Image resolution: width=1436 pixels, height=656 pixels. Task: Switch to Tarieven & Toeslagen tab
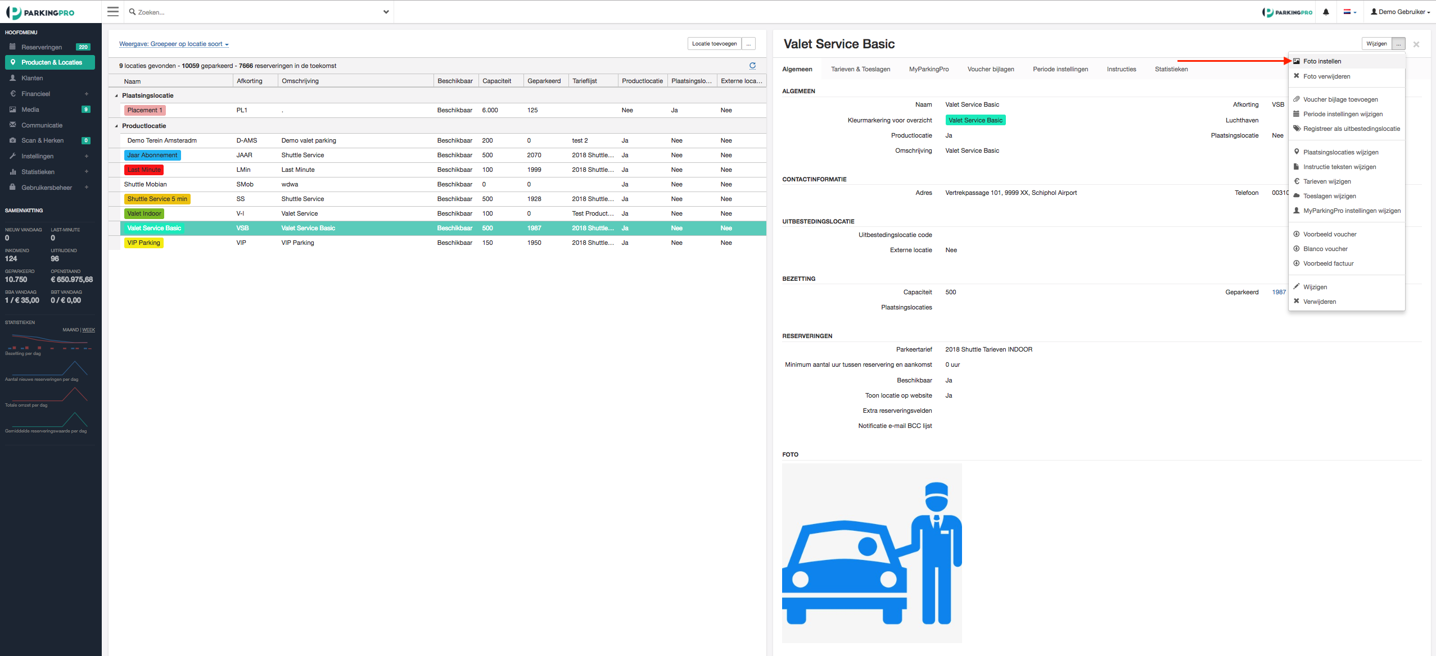tap(860, 69)
